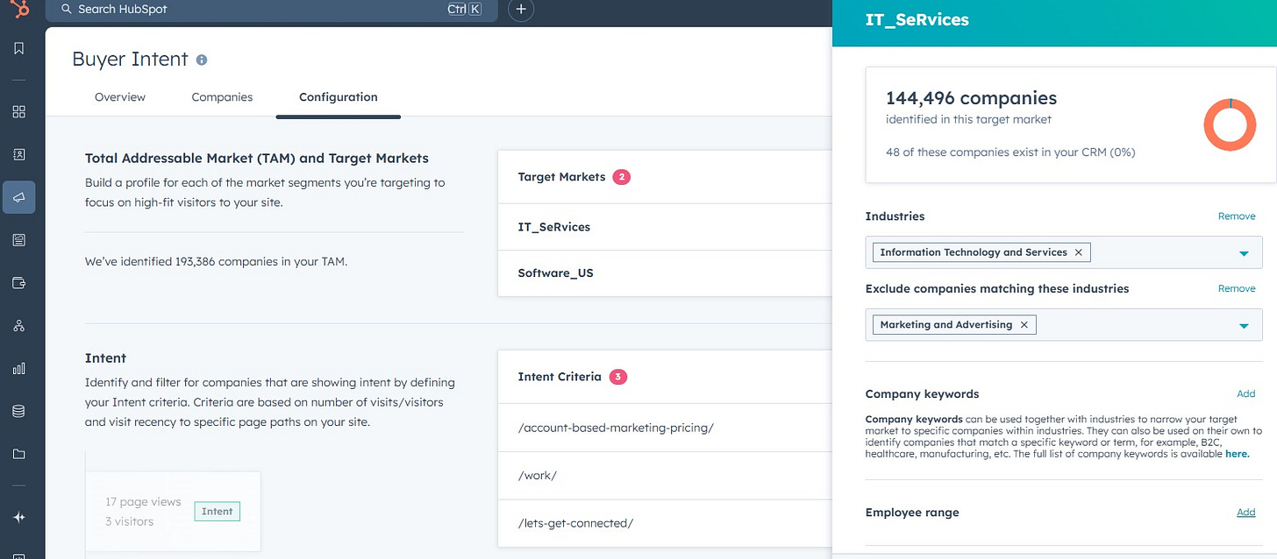The image size is (1277, 559).
Task: Click the '193,386 companies in your TAM' text
Action: pyautogui.click(x=216, y=261)
